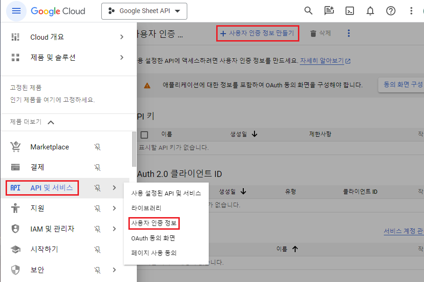Click the OAuth warning triangle icon
424x282 pixels.
point(147,85)
